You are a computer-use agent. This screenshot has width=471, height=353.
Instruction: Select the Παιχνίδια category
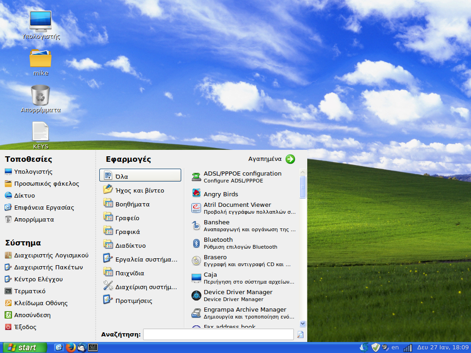click(140, 273)
